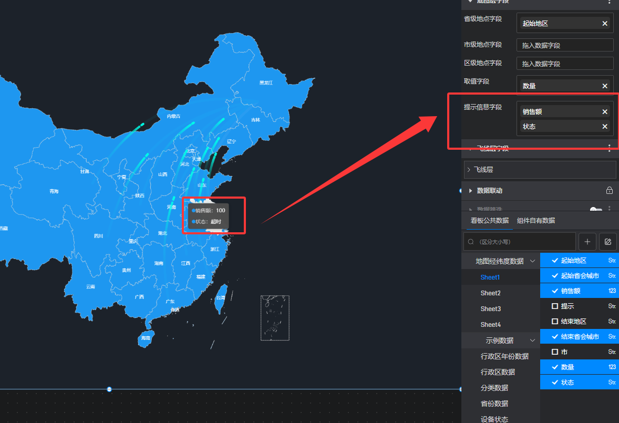Expand the 数据联动 section

pos(470,190)
